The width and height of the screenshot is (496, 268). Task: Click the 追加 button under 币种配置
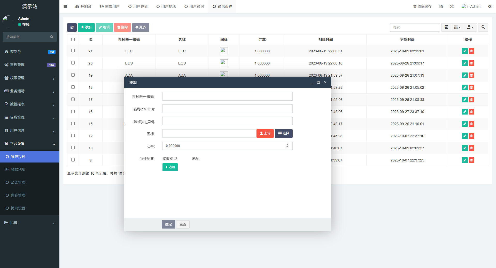[170, 167]
